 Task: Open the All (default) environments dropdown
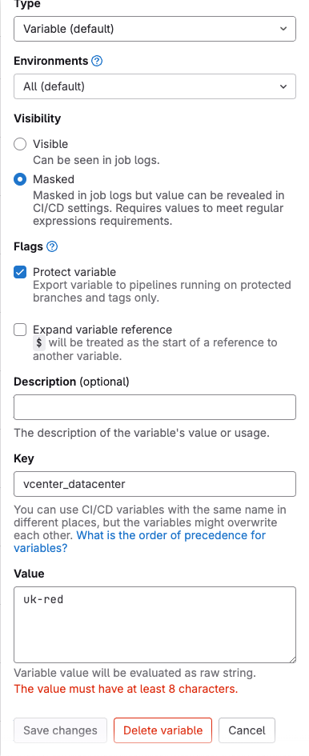coord(154,86)
